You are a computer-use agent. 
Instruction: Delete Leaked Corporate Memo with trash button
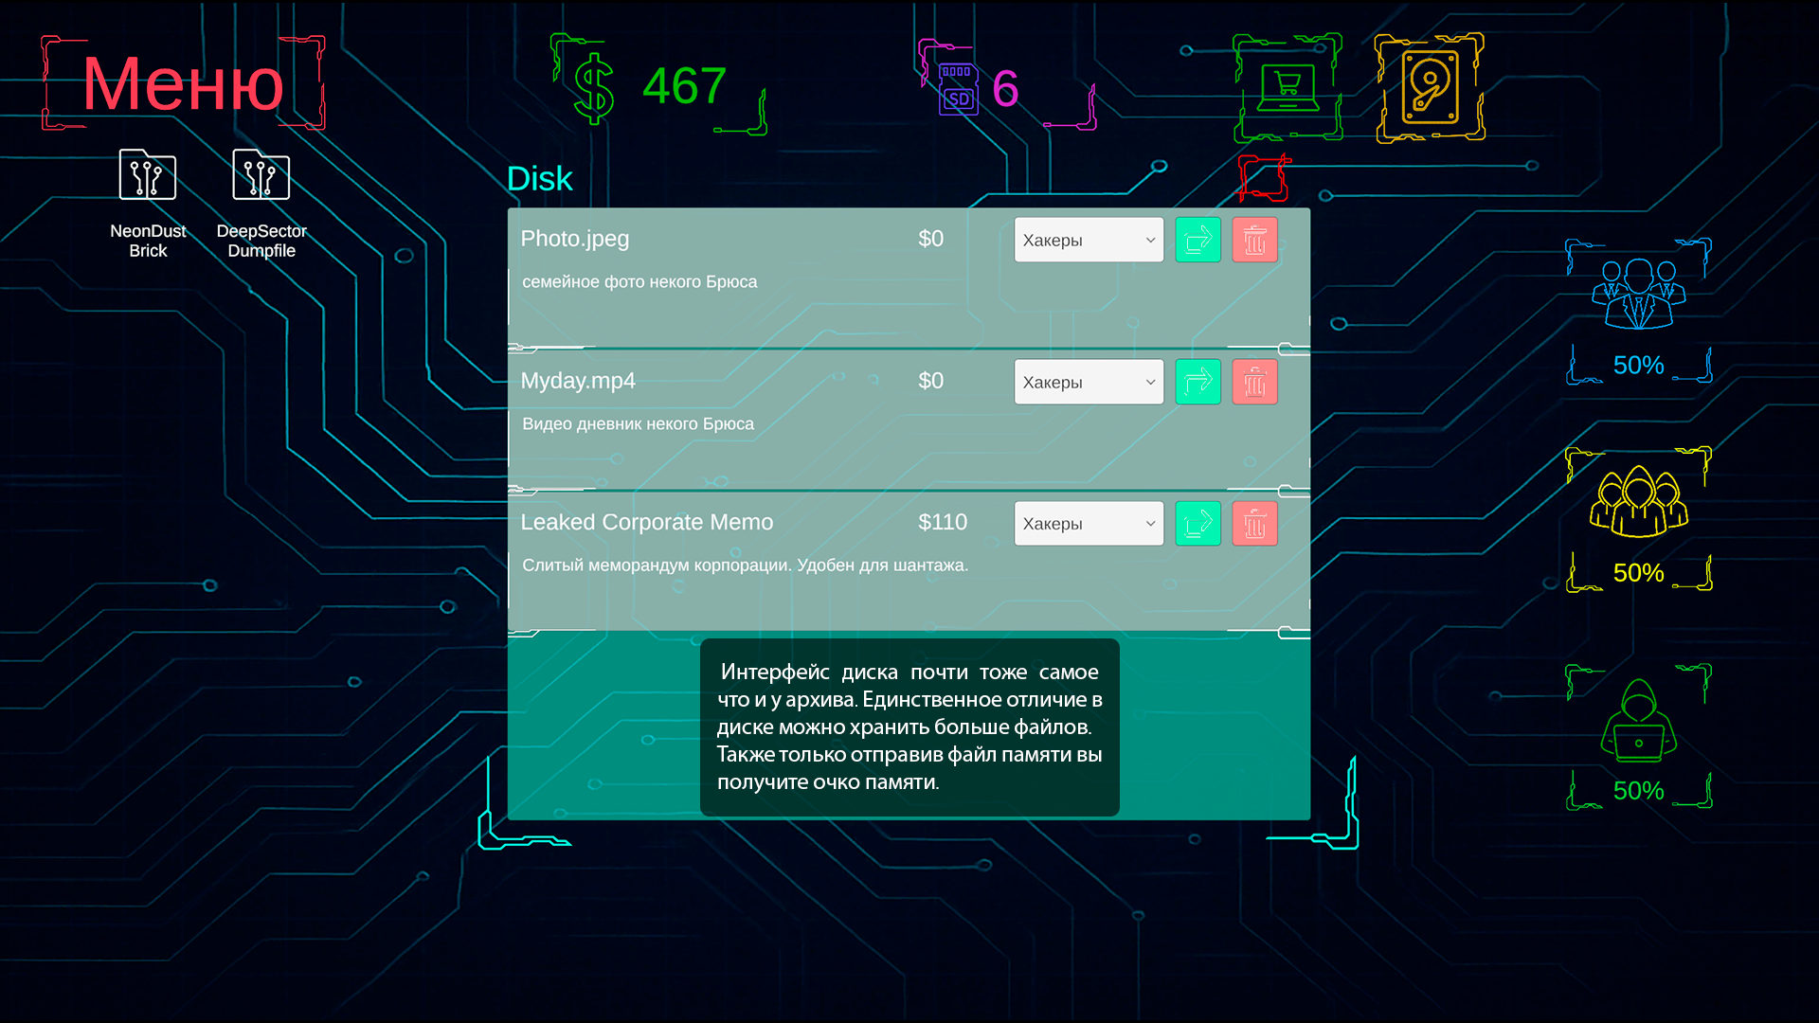[x=1254, y=523]
